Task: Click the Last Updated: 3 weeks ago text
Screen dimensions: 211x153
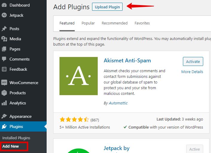Action: (180, 119)
